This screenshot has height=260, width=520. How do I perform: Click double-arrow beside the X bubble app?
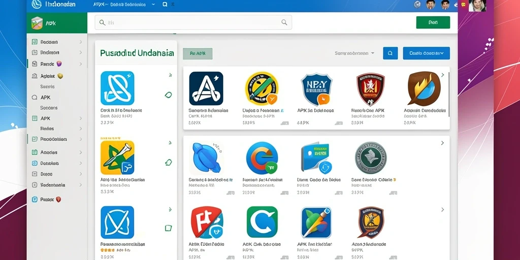170,210
